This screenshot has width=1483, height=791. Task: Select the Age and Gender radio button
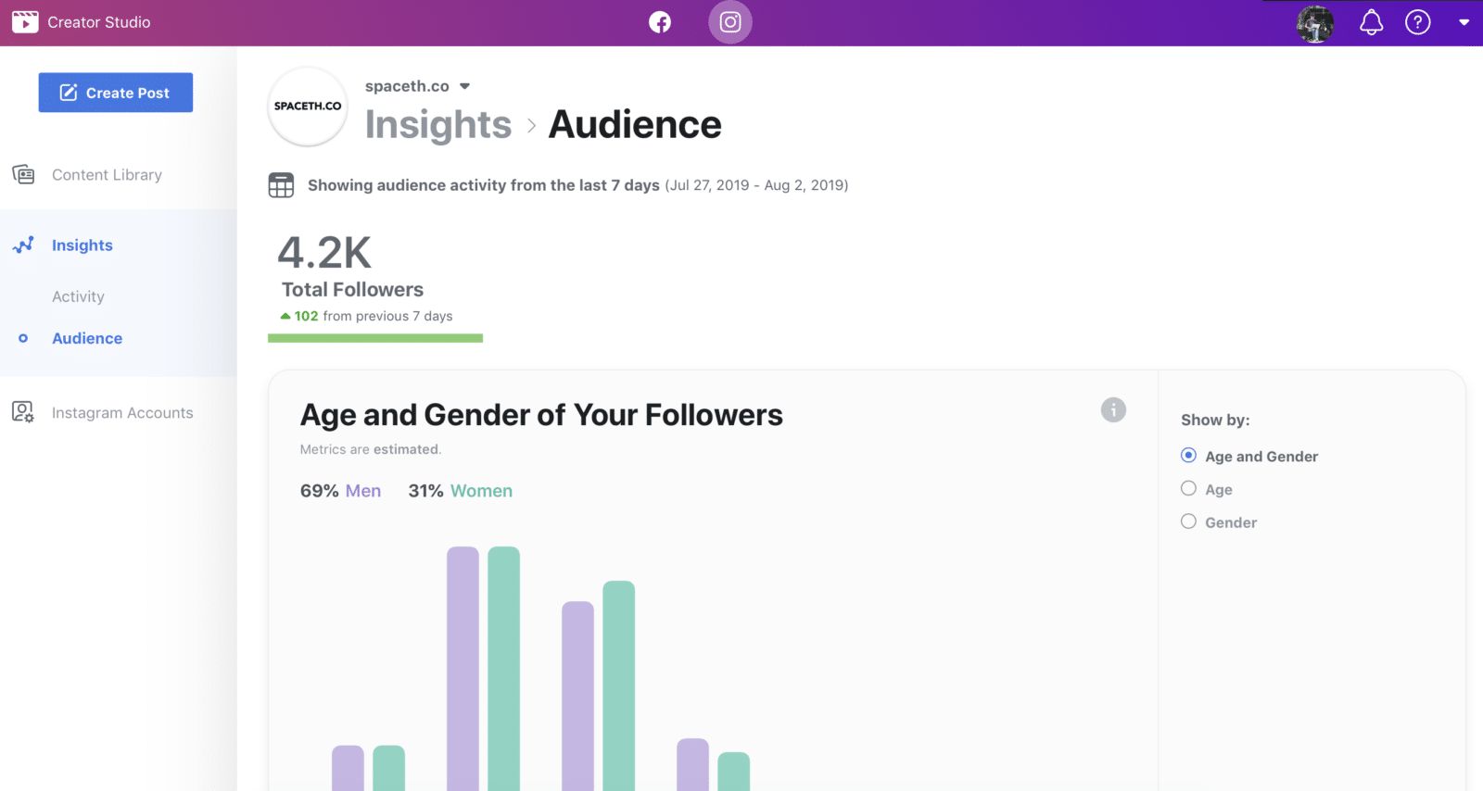coord(1188,456)
